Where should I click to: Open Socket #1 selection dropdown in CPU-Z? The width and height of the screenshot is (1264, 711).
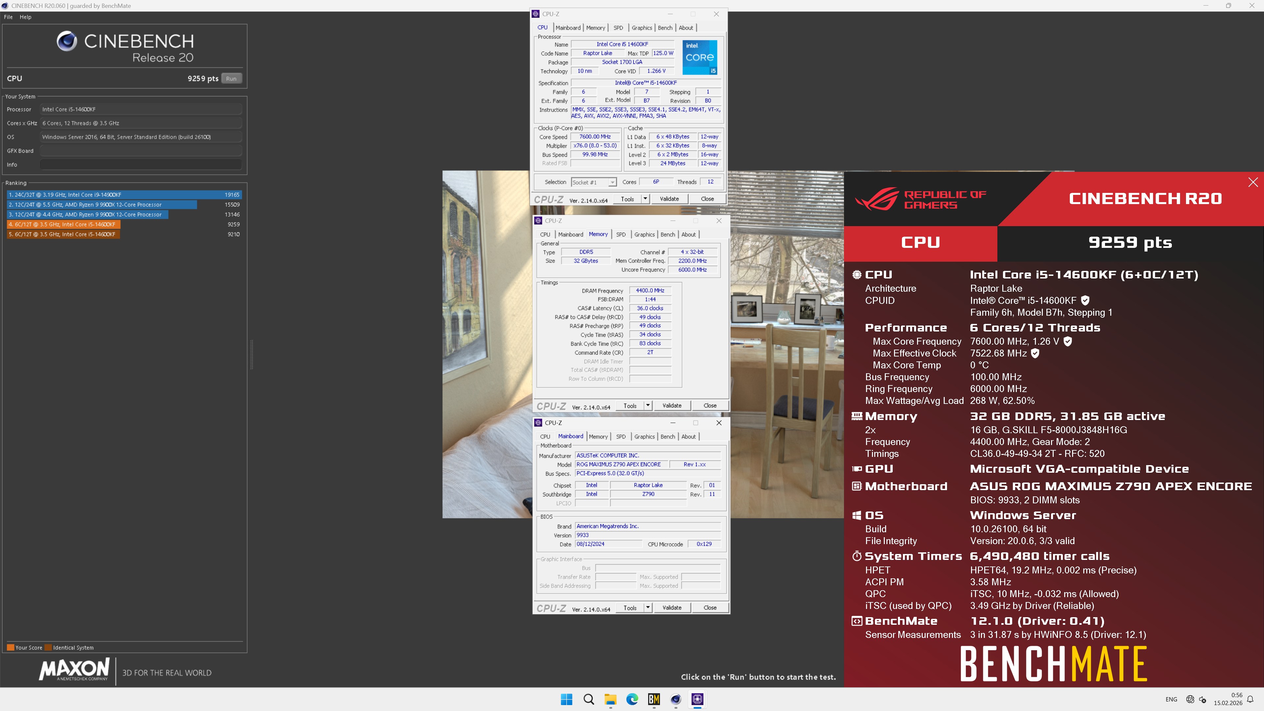pos(594,182)
